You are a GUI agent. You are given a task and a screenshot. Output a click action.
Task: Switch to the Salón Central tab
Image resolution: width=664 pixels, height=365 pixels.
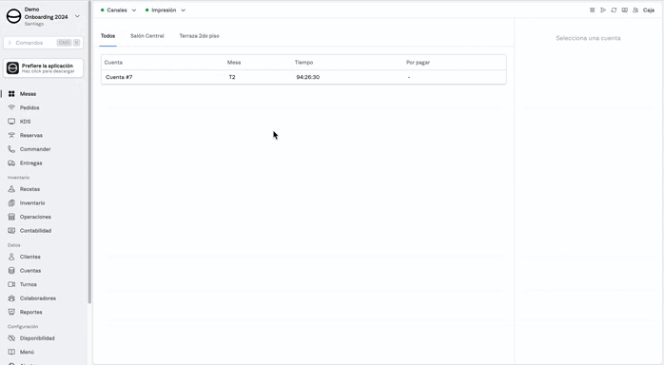click(146, 36)
